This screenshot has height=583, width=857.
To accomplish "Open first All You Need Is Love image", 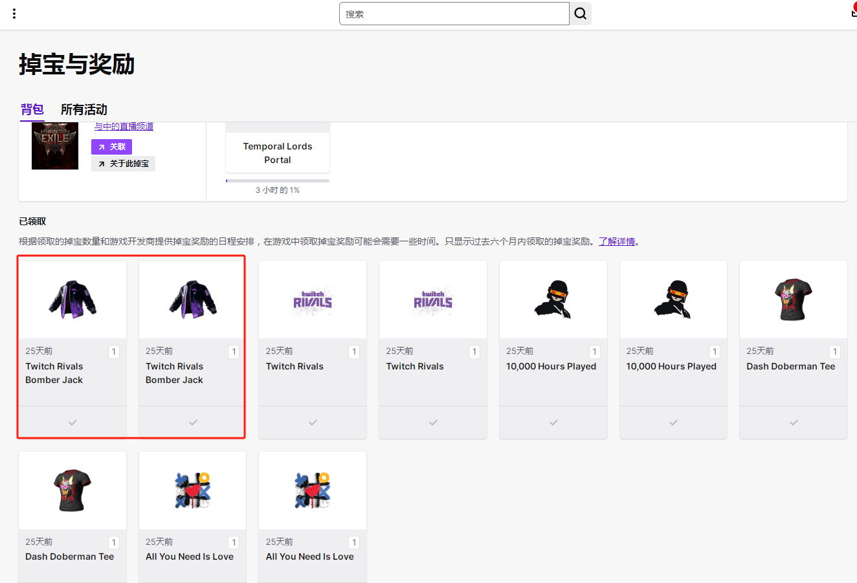I will coord(193,490).
